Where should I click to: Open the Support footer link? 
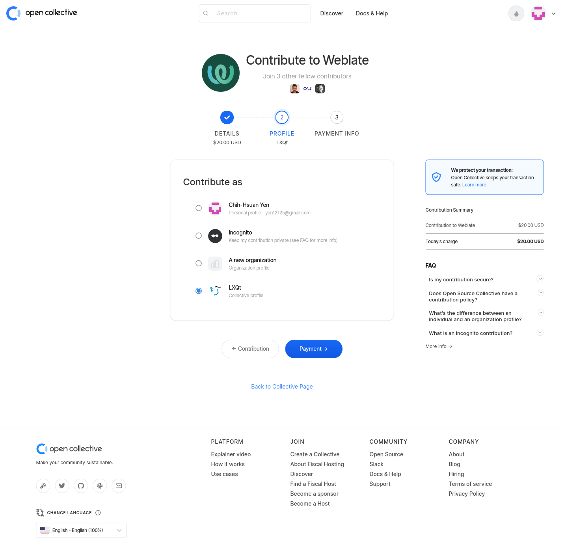(x=380, y=484)
